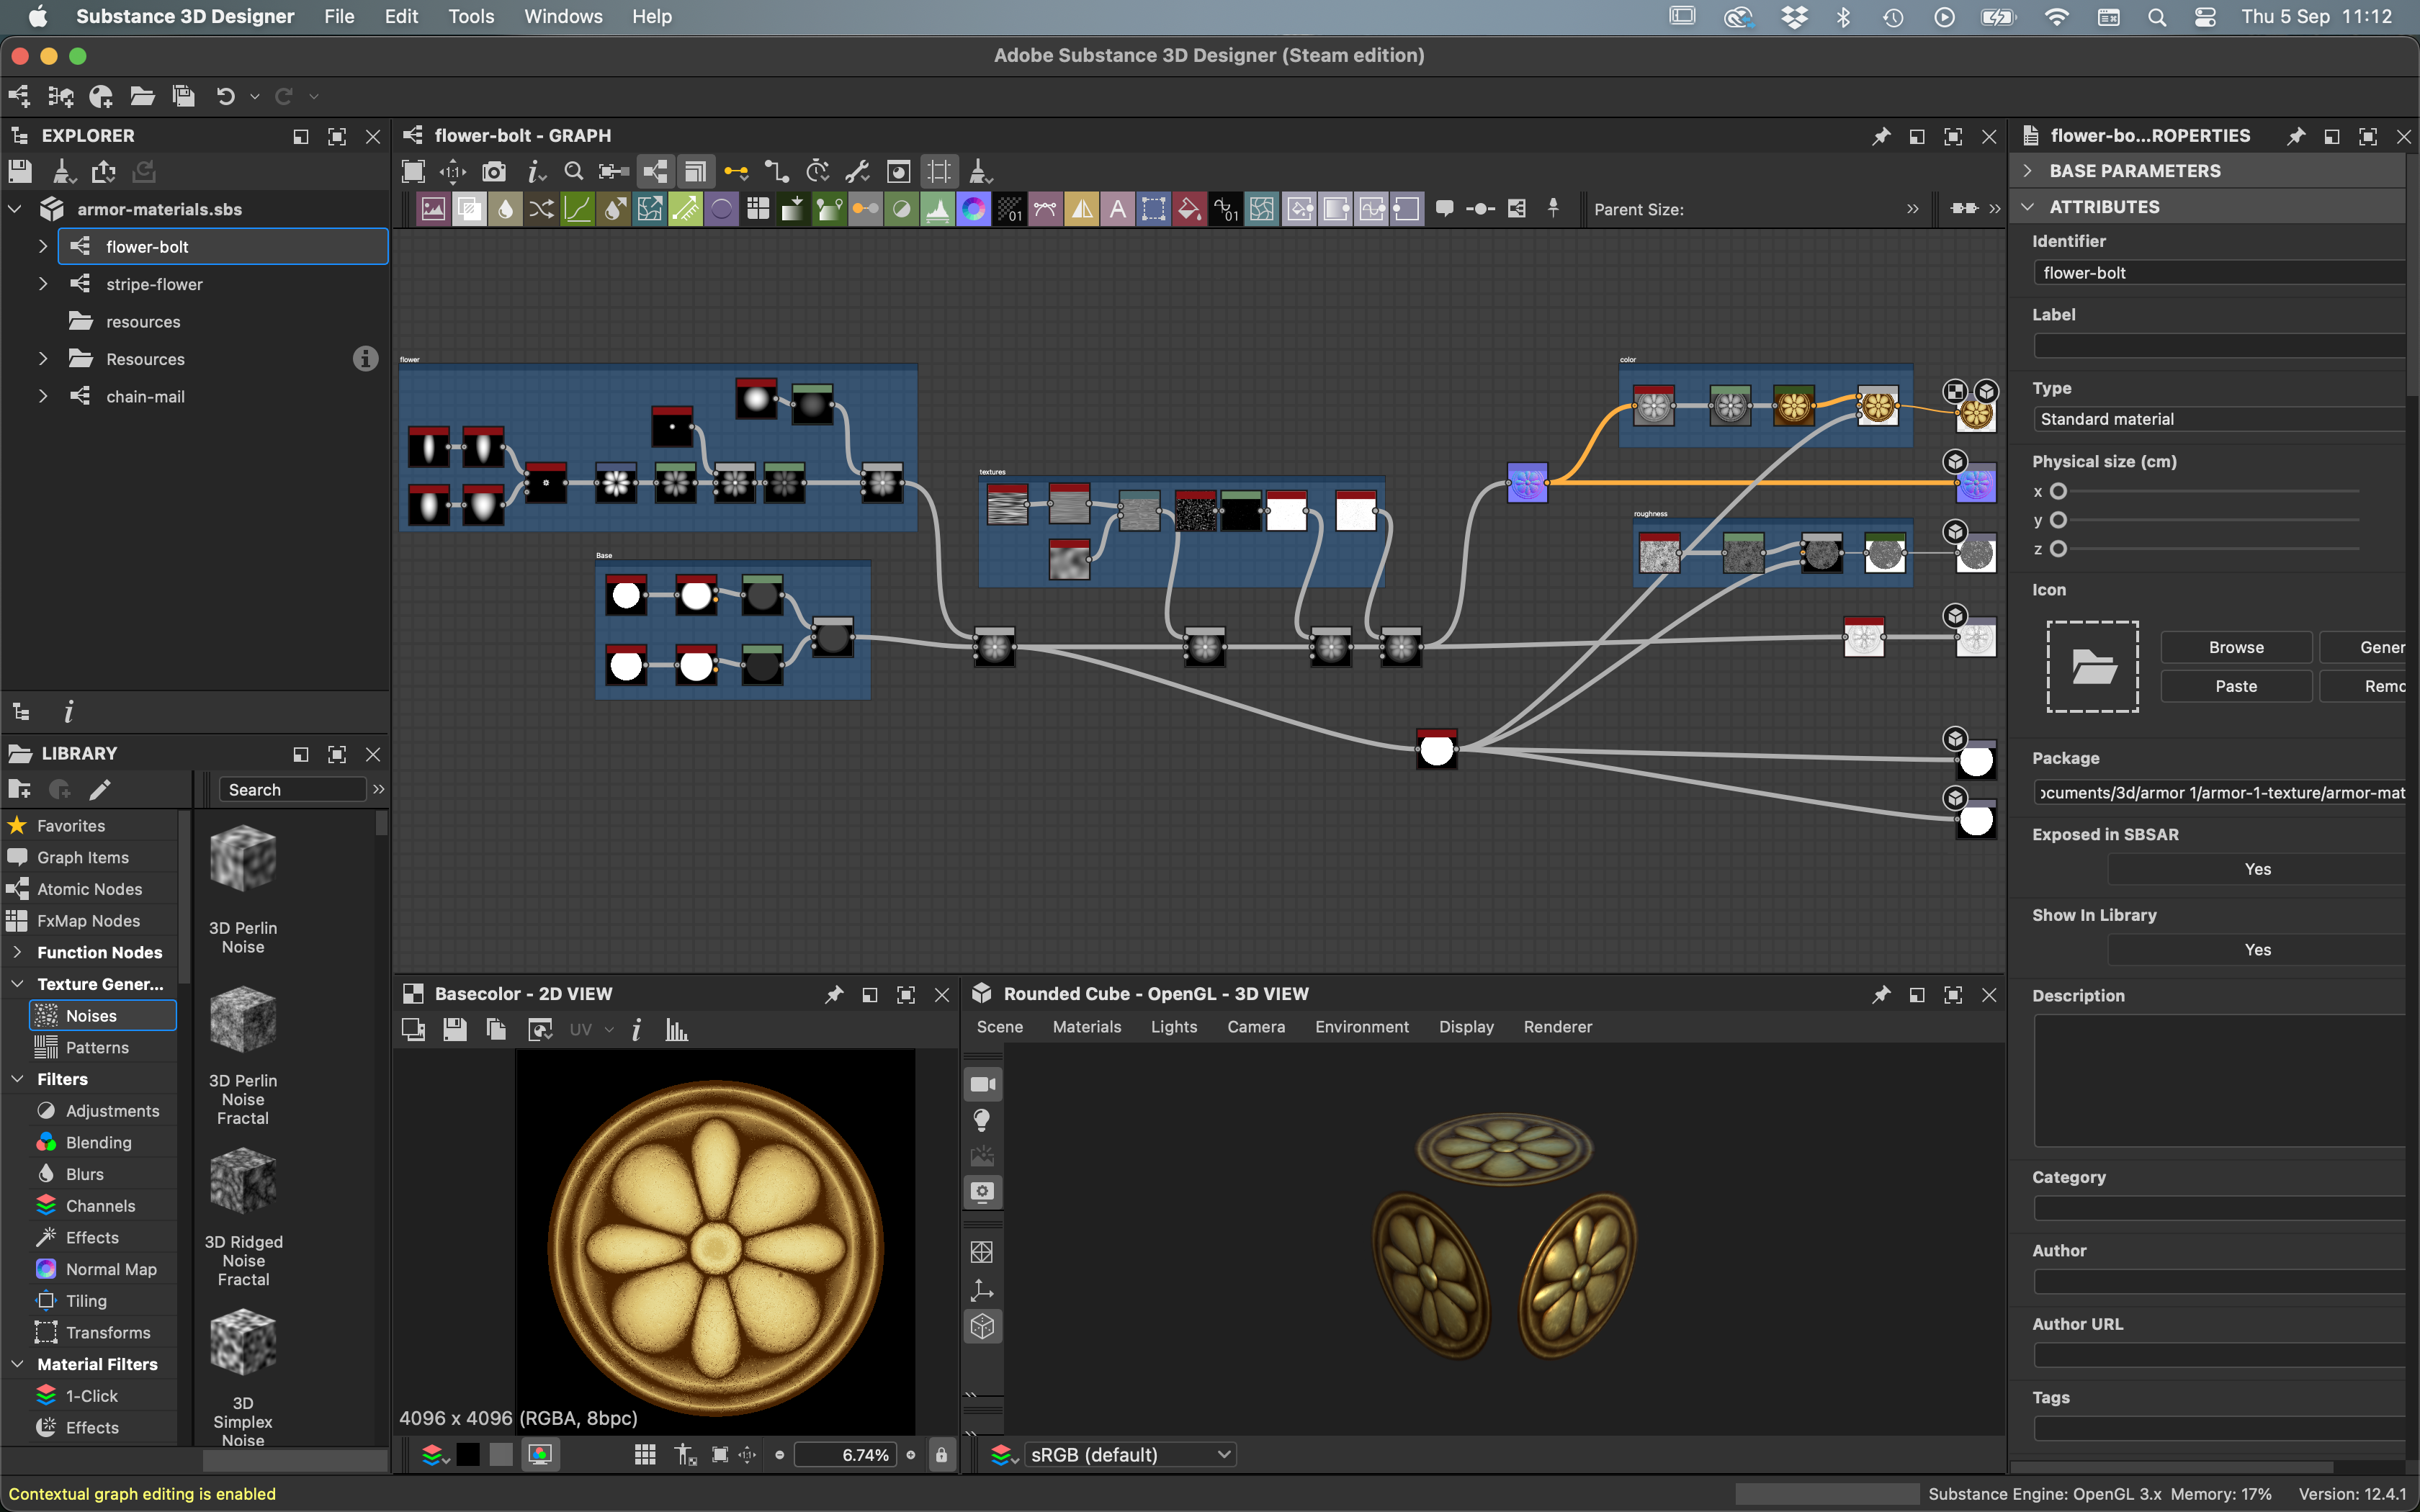The height and width of the screenshot is (1512, 2420).
Task: Click the light bulb icon in 3D view
Action: coord(983,1120)
